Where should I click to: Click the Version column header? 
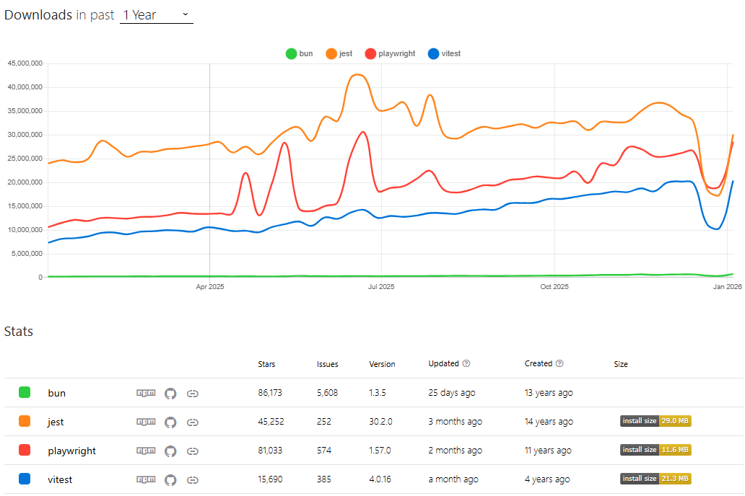[382, 364]
